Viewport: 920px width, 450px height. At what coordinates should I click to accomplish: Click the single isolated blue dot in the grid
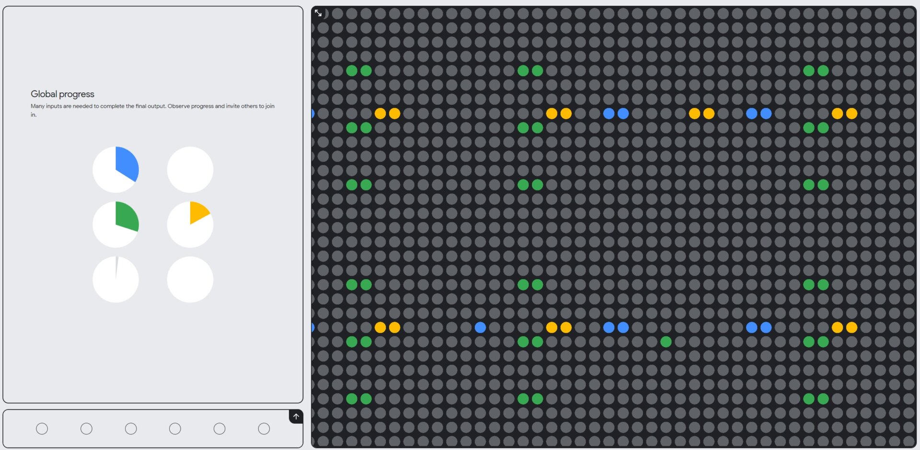[x=480, y=327]
